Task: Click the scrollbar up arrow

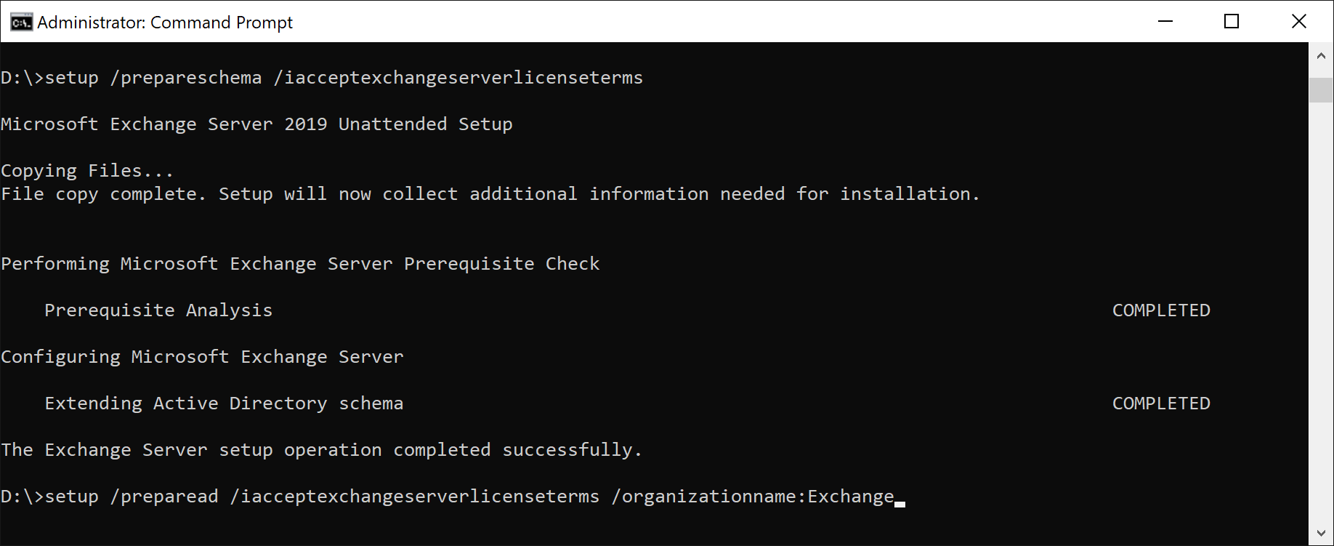Action: pos(1321,55)
